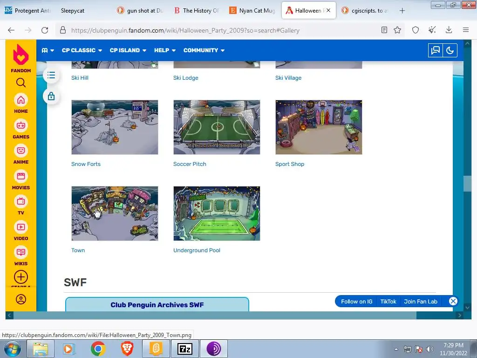
Task: Open Fandom sidebar search
Action: pos(20,83)
